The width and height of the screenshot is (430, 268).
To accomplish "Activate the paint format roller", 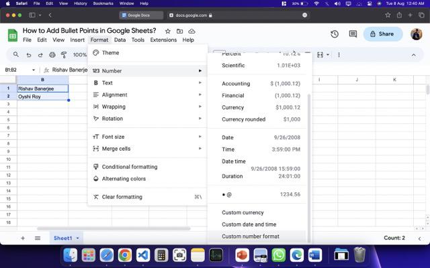I will click(64, 55).
